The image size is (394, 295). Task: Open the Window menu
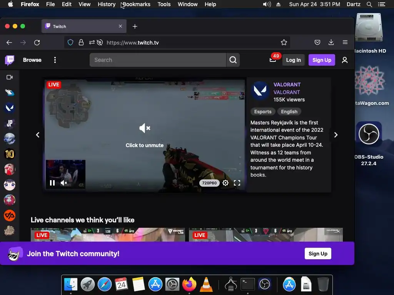coord(188,4)
